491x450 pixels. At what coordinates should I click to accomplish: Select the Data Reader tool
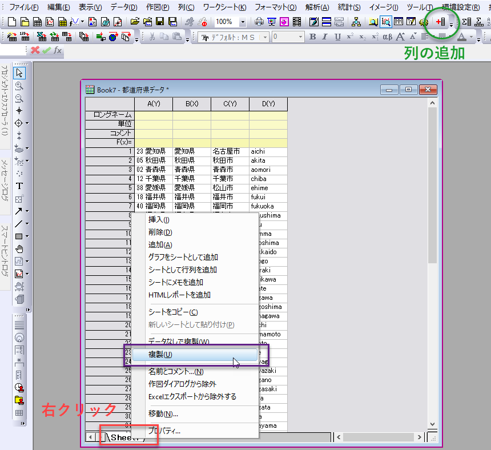click(x=19, y=123)
